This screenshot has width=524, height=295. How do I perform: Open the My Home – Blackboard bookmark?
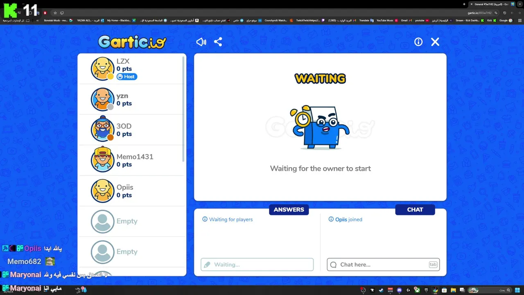[x=121, y=20]
